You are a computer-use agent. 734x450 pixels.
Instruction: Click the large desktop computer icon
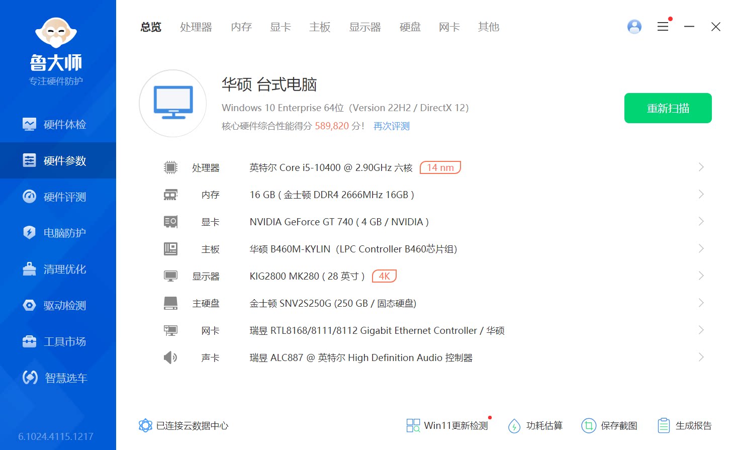[x=173, y=104]
